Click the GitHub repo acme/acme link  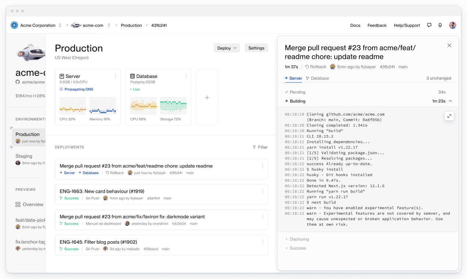31,82
